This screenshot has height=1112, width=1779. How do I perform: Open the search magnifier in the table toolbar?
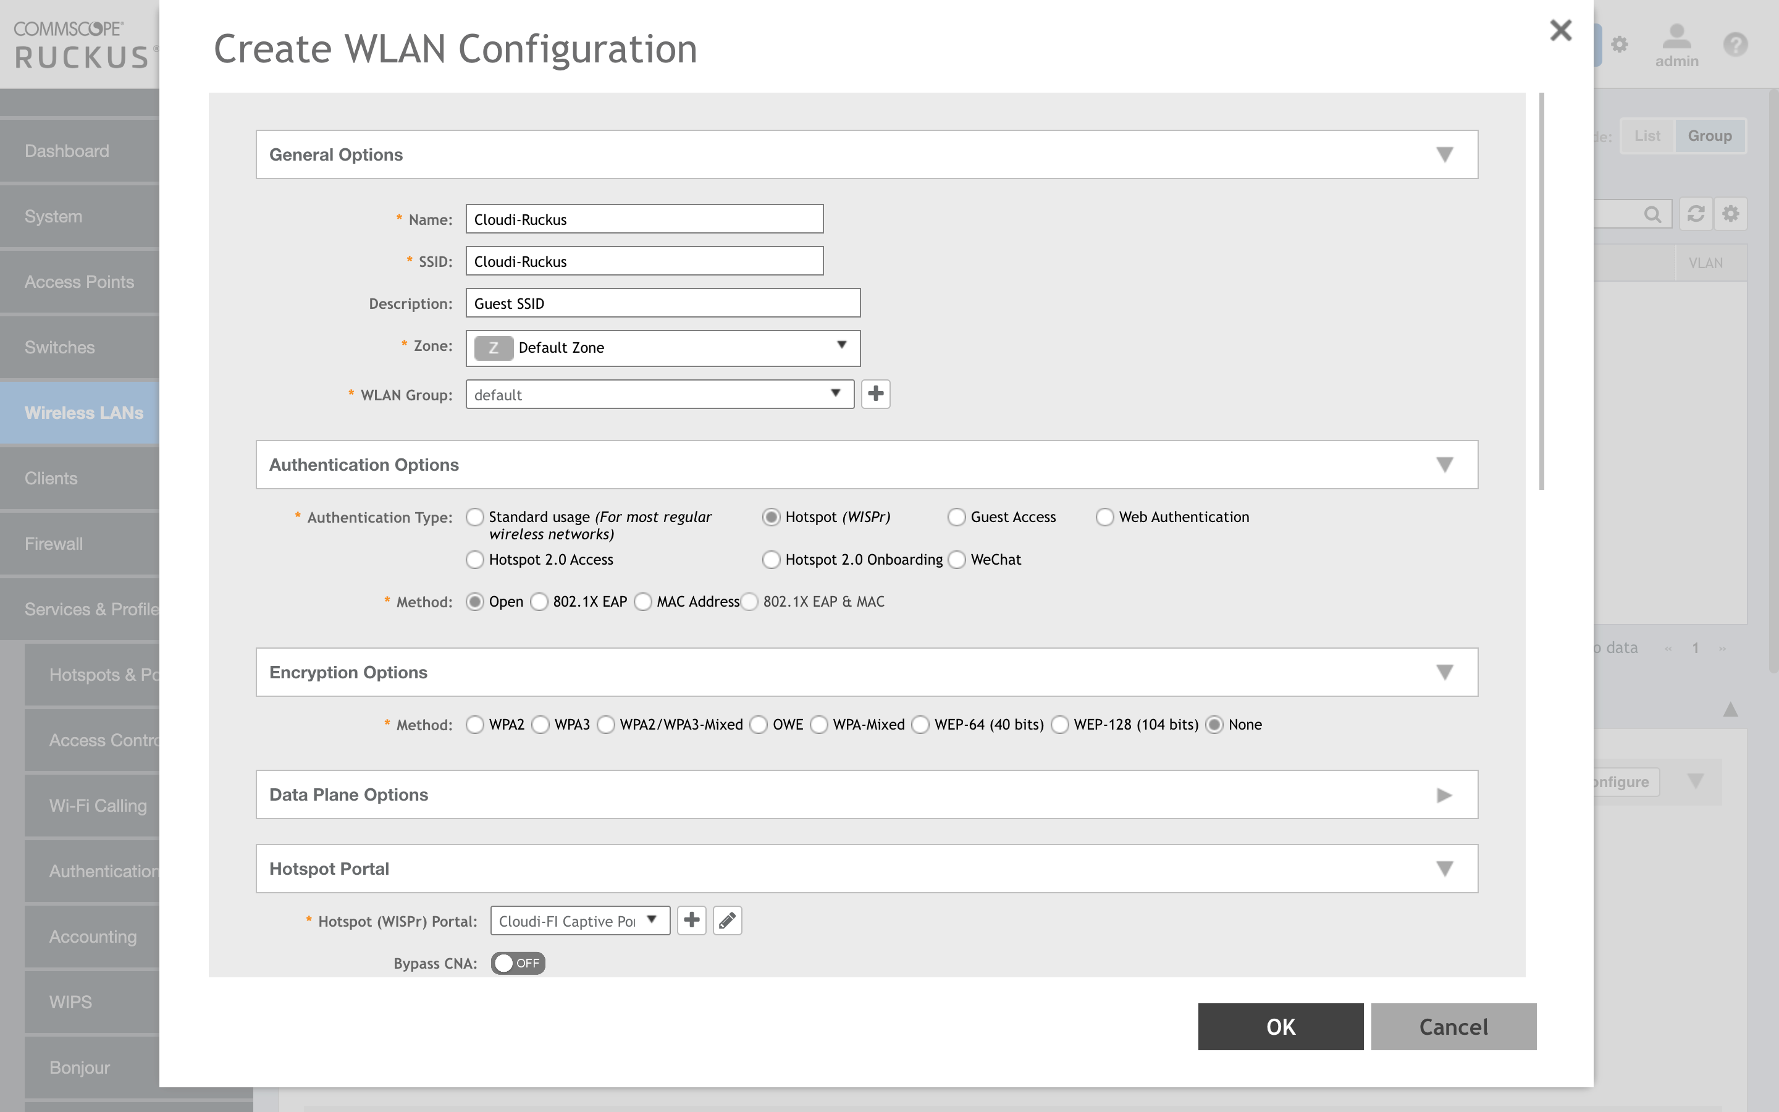click(x=1654, y=214)
